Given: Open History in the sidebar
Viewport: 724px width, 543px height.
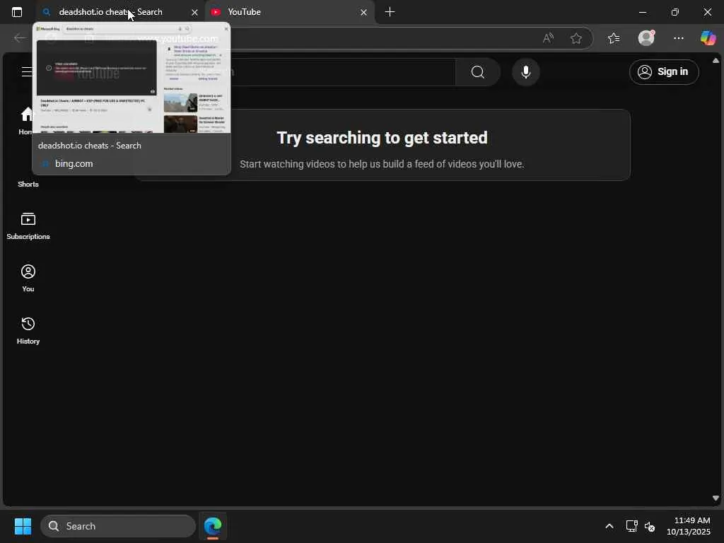Looking at the screenshot, I should 28,331.
